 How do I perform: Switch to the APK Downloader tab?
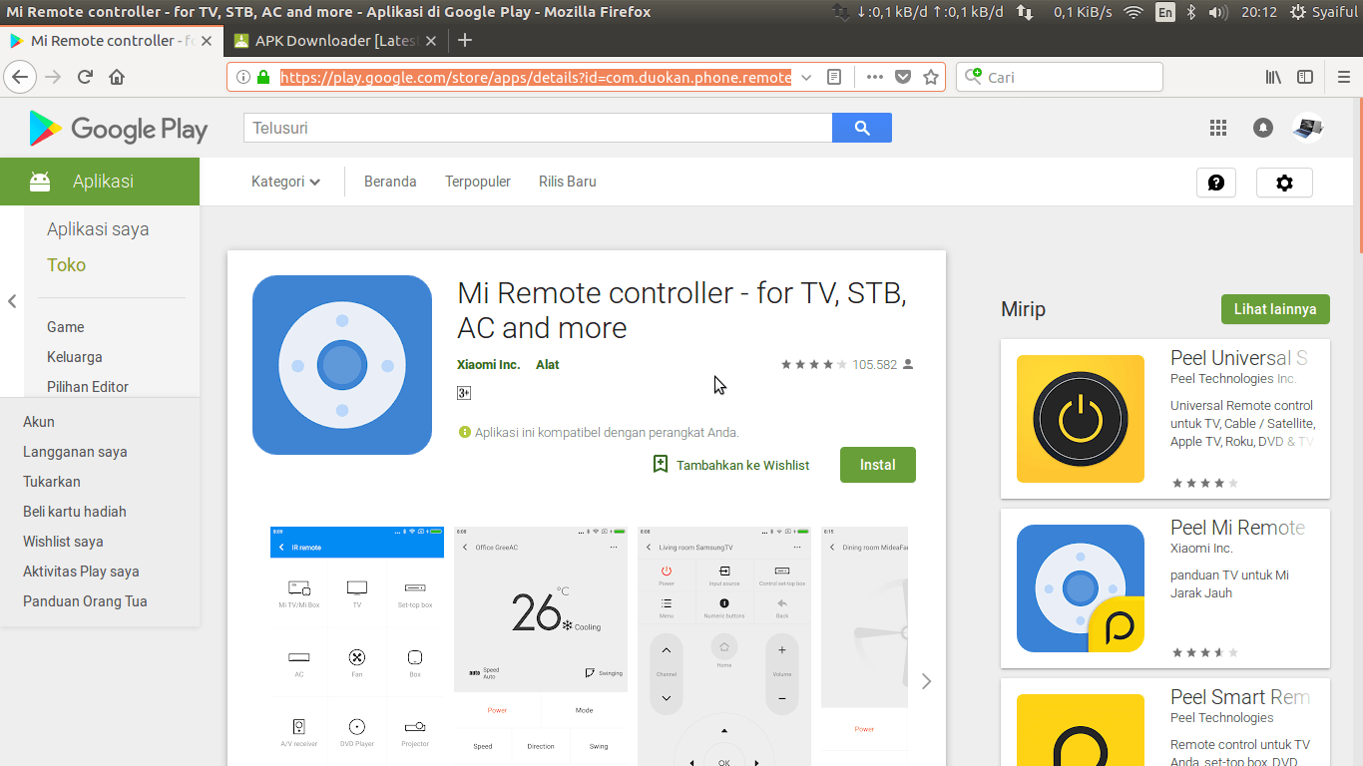point(335,41)
